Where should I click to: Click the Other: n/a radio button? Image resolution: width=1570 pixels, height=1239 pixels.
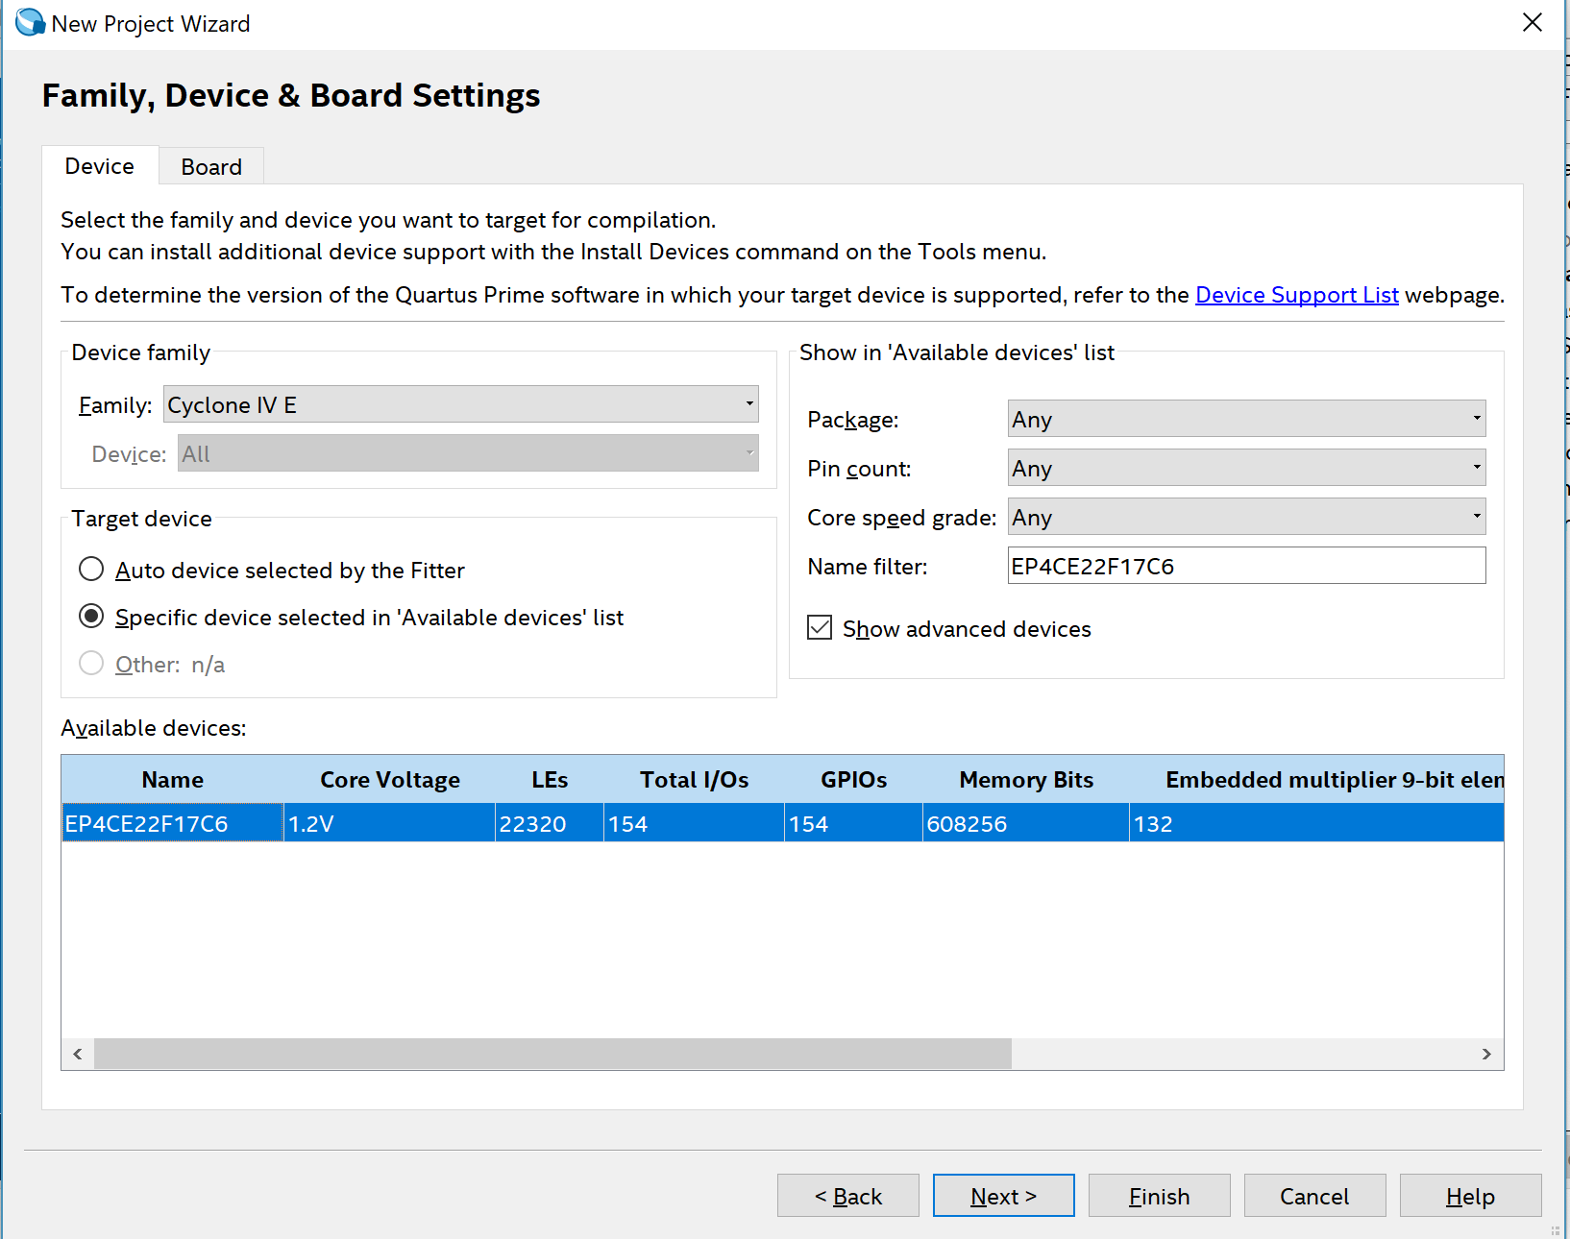tap(91, 664)
